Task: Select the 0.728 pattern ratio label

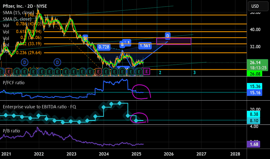Action: tap(104, 47)
